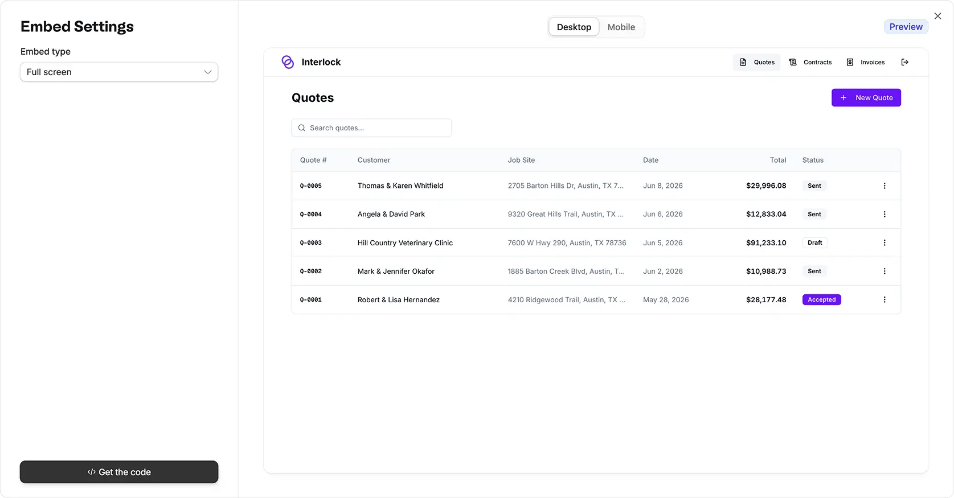954x498 pixels.
Task: Click total $29,996.08
Action: pyautogui.click(x=766, y=186)
